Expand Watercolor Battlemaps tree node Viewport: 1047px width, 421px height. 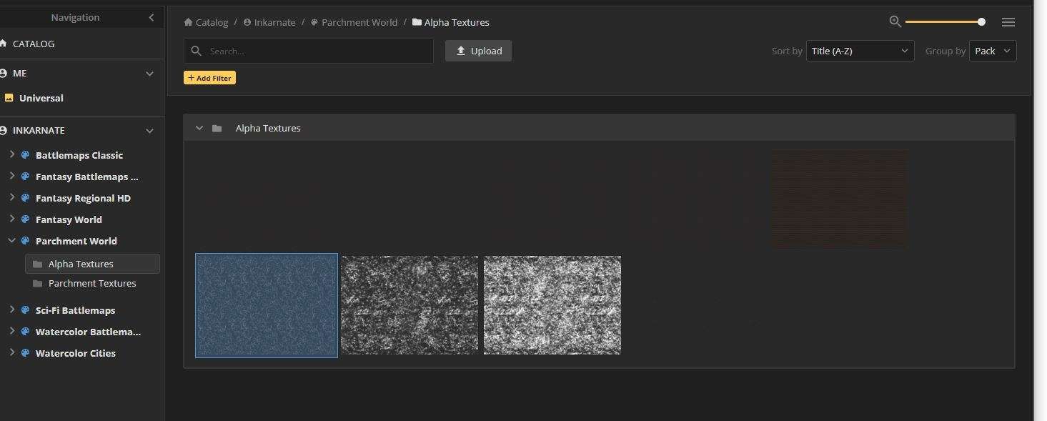pyautogui.click(x=11, y=331)
